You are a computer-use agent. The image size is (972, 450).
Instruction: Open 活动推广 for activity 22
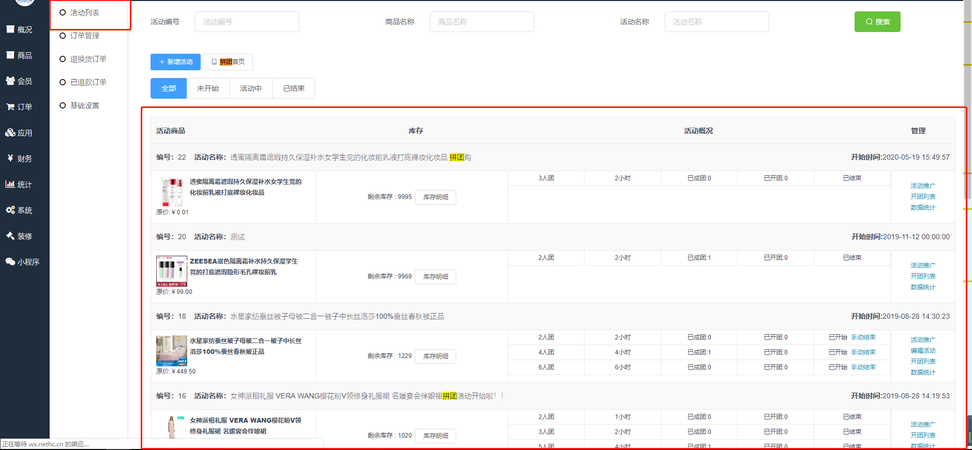(x=923, y=186)
